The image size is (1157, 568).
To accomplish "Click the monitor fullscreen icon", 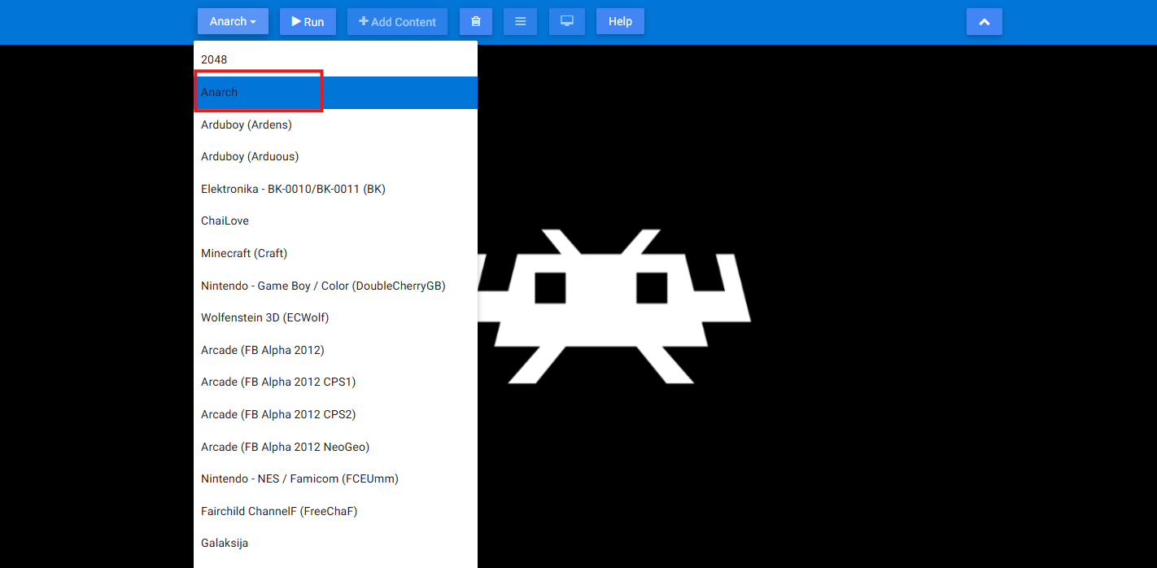I will [x=567, y=22].
